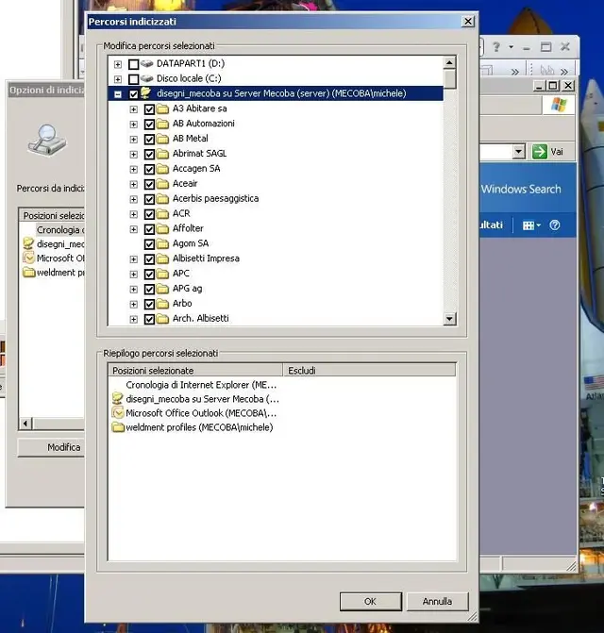
Task: Click the weldment profiles folder icon
Action: 118,427
